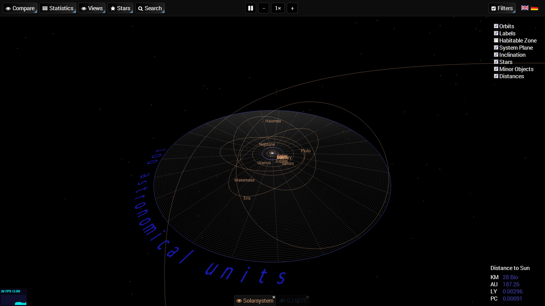The image size is (545, 306).
Task: Uncheck the Orbits filter
Action: [x=496, y=26]
